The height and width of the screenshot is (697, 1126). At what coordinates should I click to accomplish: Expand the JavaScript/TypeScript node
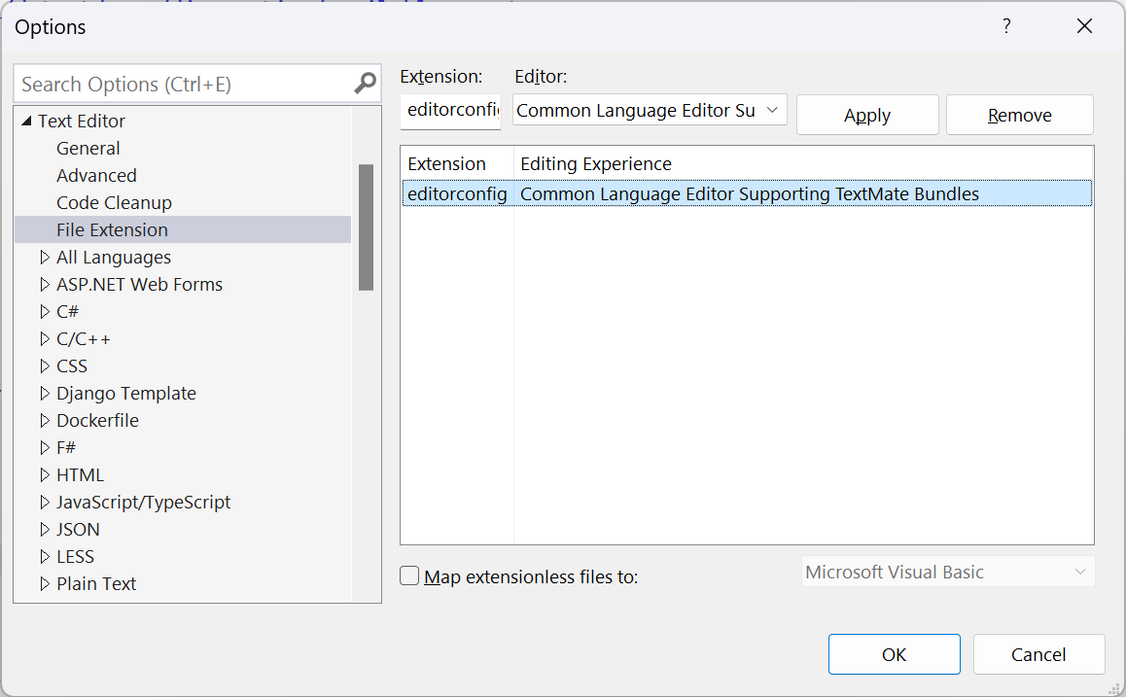point(45,503)
